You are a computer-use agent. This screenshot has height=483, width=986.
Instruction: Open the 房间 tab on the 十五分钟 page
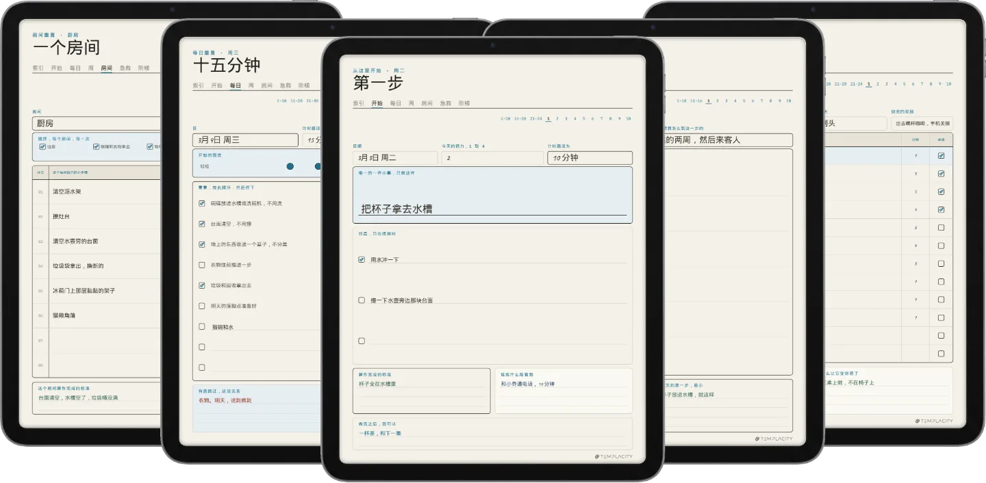point(267,86)
